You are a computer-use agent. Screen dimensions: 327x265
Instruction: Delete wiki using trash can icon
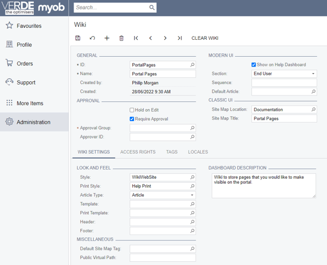coord(122,38)
